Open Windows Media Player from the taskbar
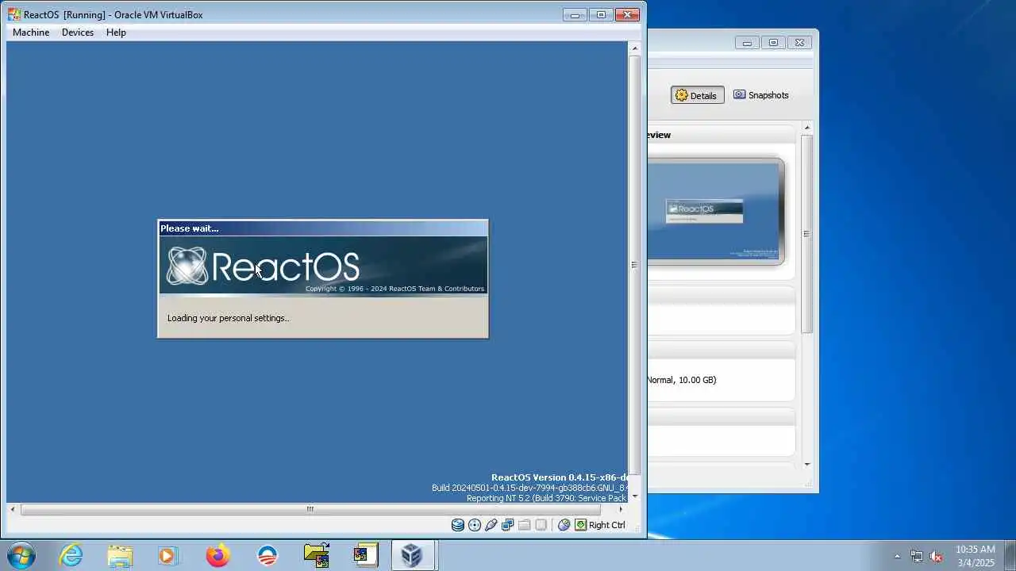The image size is (1016, 571). tap(168, 555)
